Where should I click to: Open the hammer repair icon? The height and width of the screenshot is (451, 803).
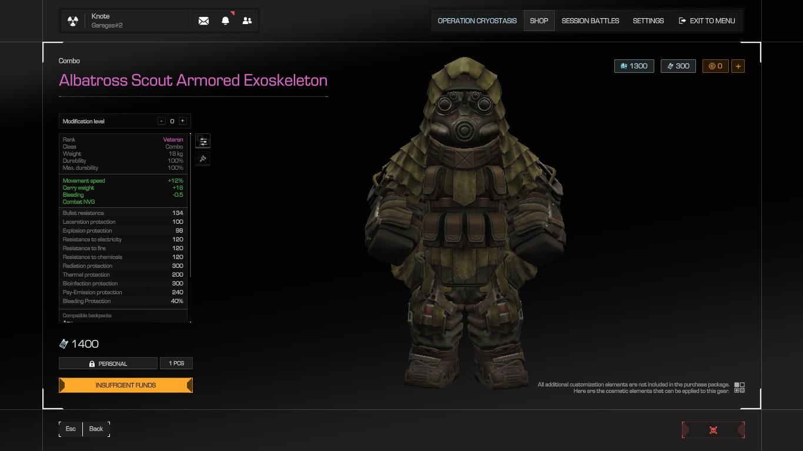pyautogui.click(x=202, y=159)
